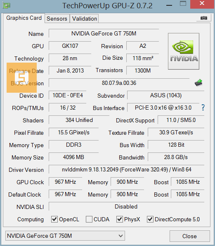This screenshot has height=246, width=215.
Task: Click the NVIDIA logo image
Action: pyautogui.click(x=184, y=52)
